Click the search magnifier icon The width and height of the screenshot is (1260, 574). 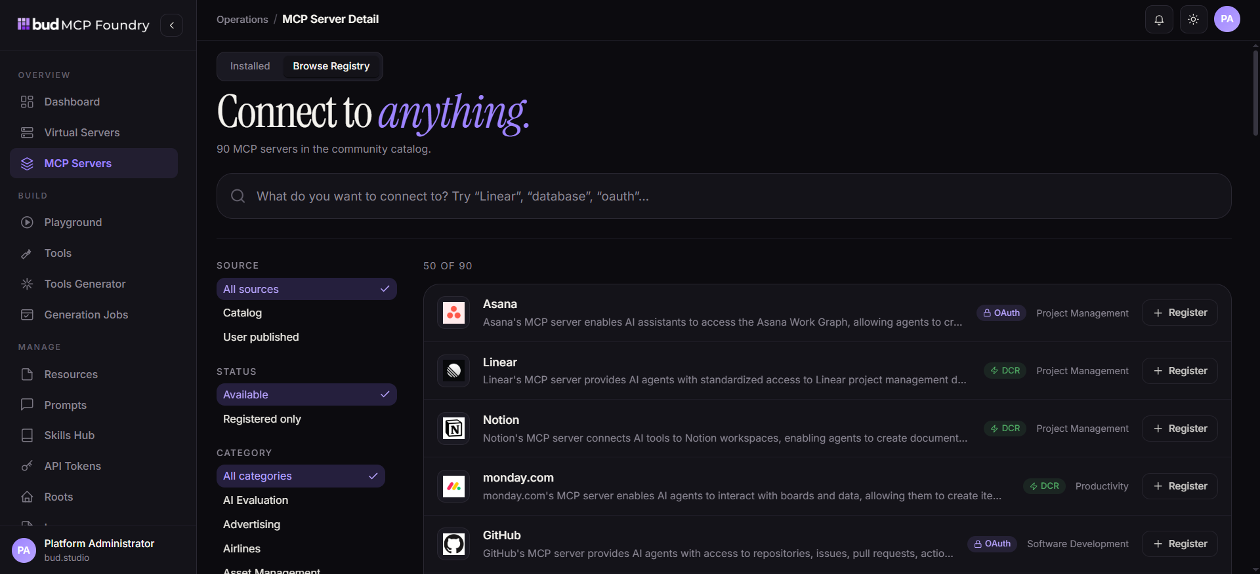pyautogui.click(x=238, y=196)
